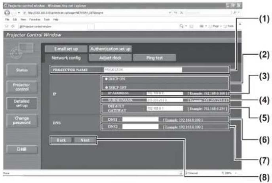
Task: Click the search magnifier icon
Action: (x=235, y=13)
